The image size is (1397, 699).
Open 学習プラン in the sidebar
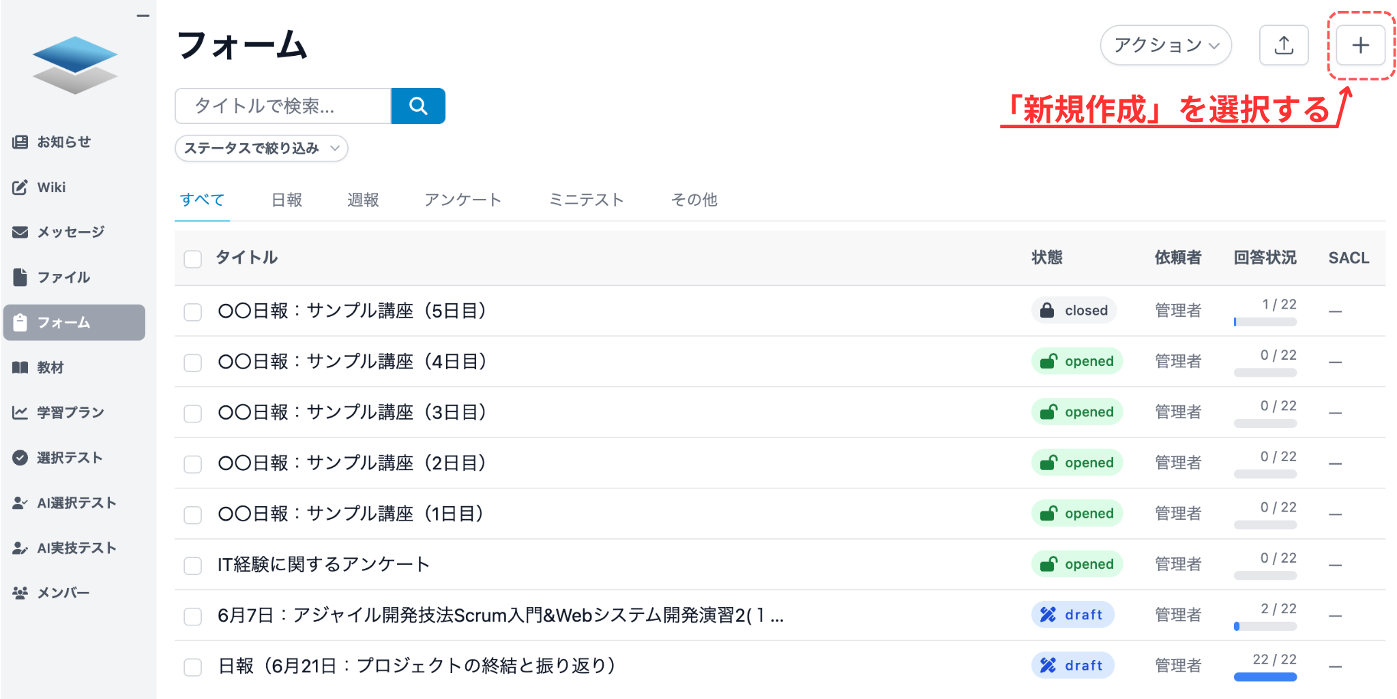(x=70, y=412)
